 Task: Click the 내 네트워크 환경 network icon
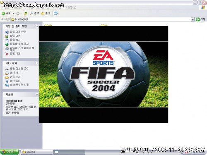point(7,85)
